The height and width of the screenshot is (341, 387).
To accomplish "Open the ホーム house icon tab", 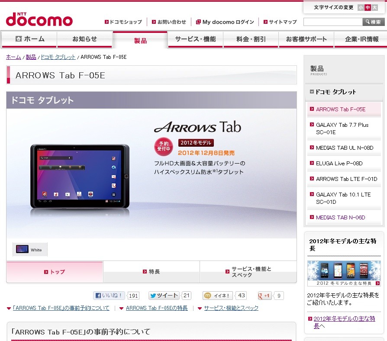I will (29, 39).
